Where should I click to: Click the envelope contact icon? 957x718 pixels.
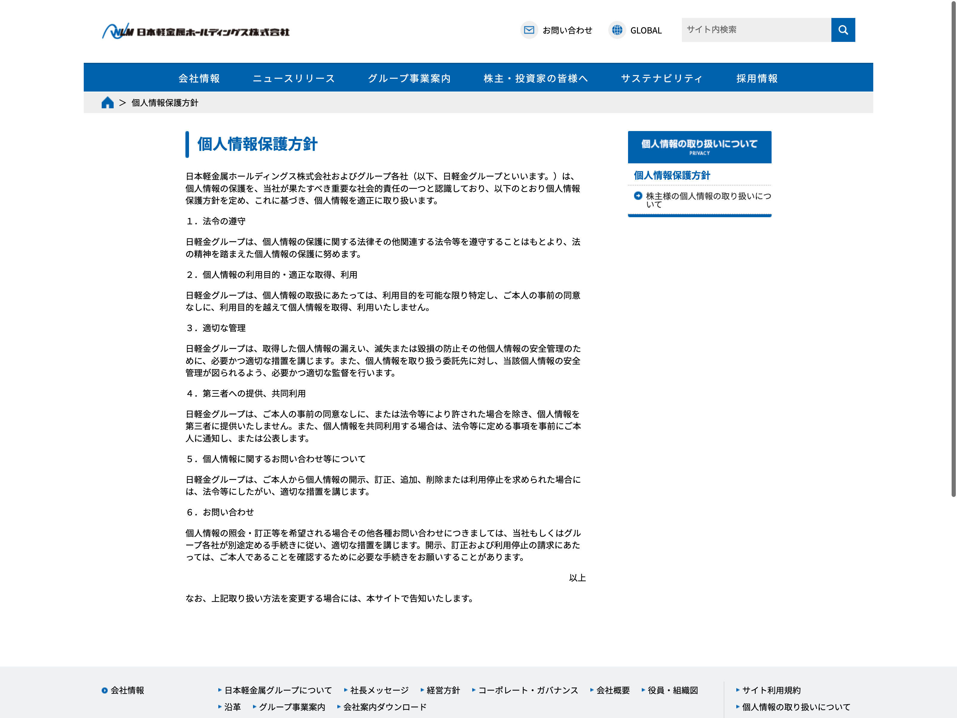(x=529, y=30)
